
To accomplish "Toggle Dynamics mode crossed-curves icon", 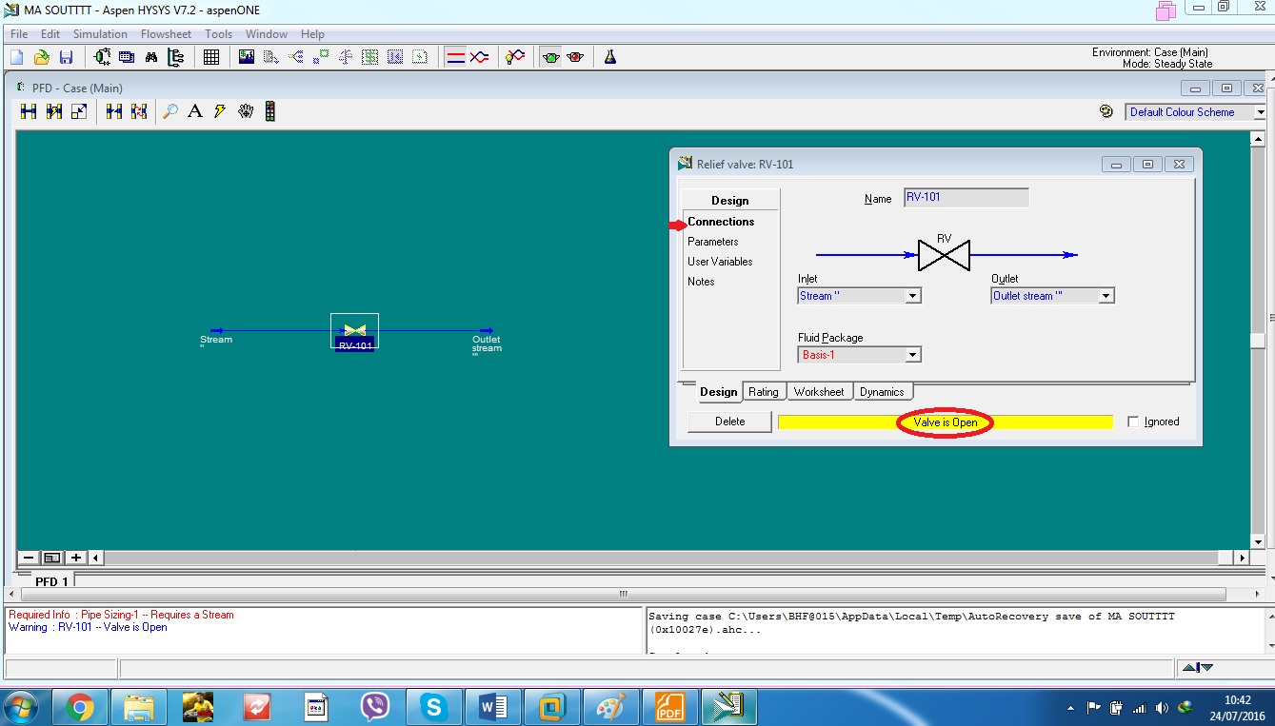I will [x=479, y=57].
